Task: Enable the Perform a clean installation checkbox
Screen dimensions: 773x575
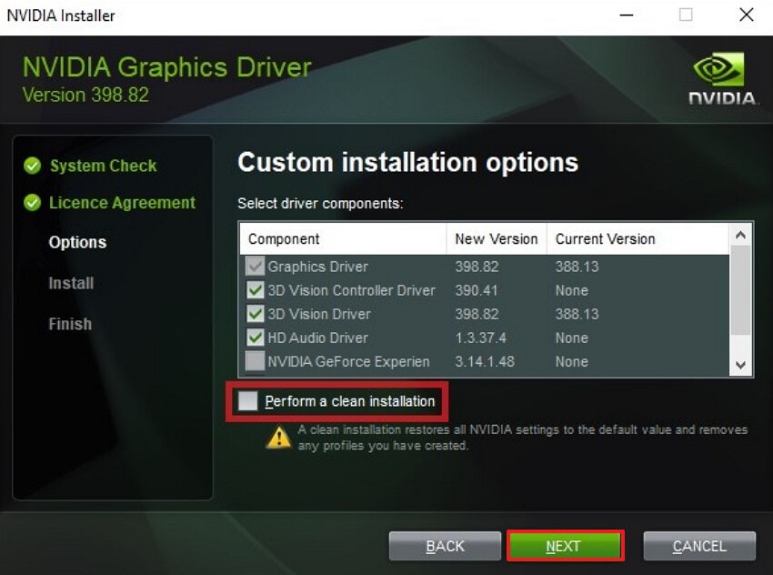Action: point(248,401)
